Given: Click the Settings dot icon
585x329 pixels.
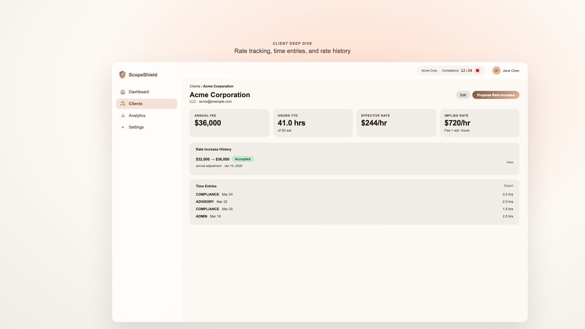Looking at the screenshot, I should (123, 127).
